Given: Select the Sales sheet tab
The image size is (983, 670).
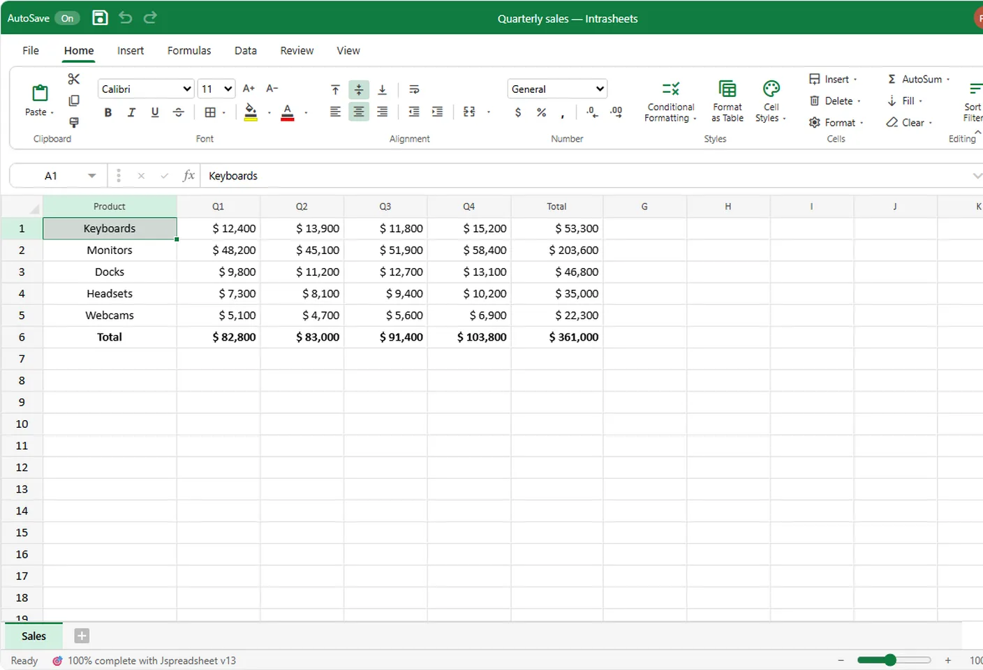Looking at the screenshot, I should [x=34, y=636].
